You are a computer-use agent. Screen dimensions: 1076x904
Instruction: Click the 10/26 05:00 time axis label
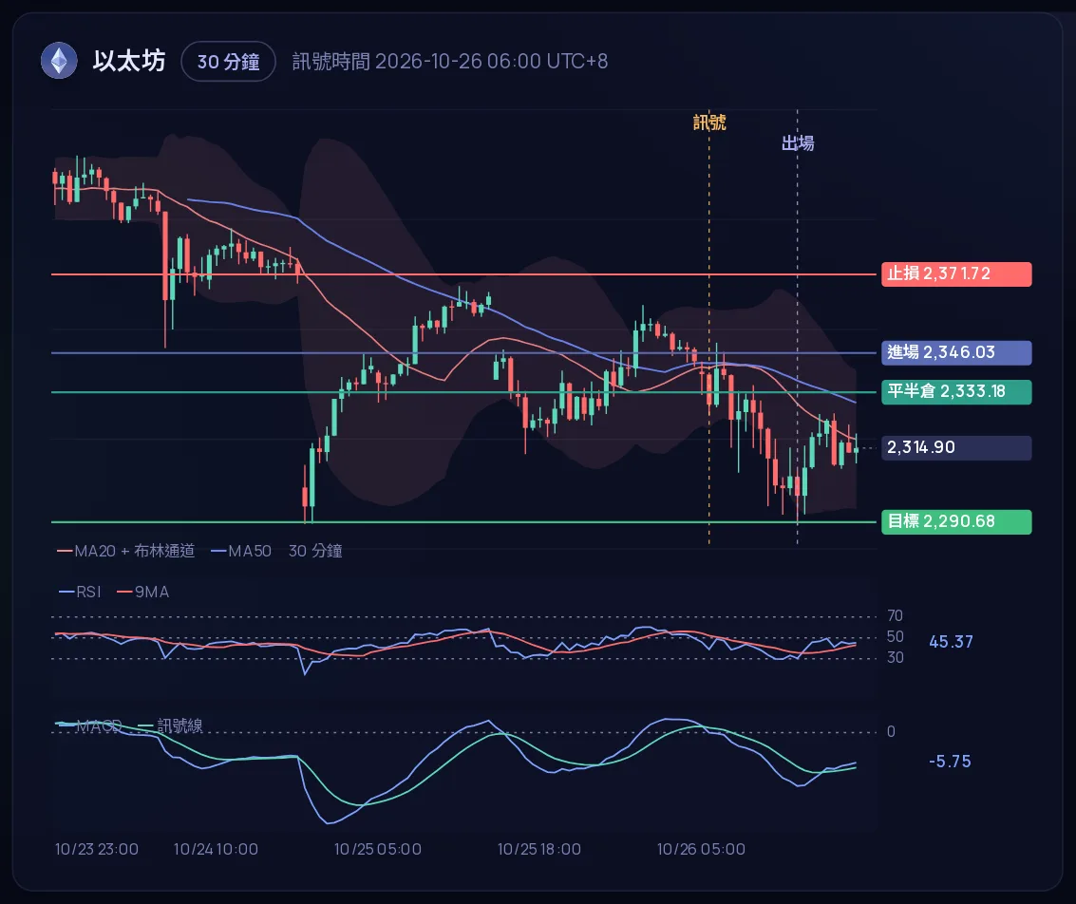701,849
